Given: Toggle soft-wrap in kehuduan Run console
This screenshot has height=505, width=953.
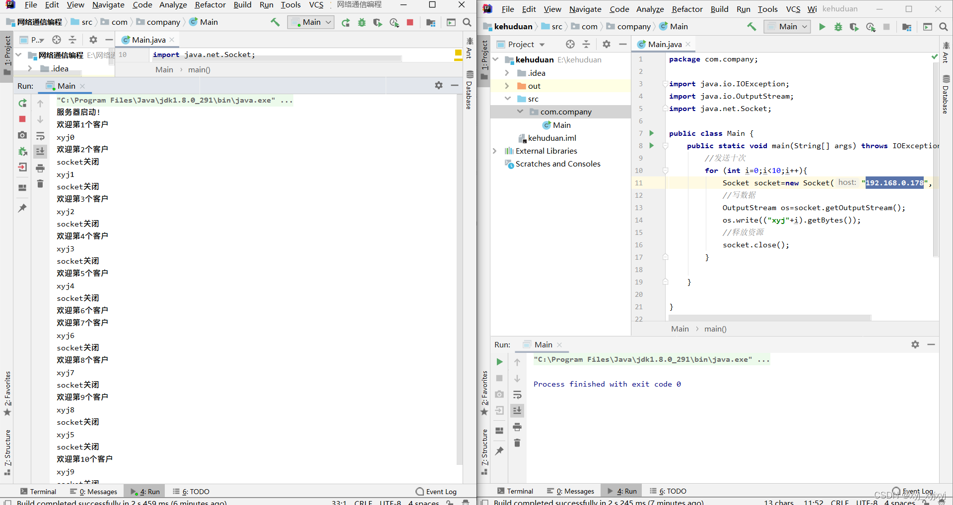Looking at the screenshot, I should (517, 395).
